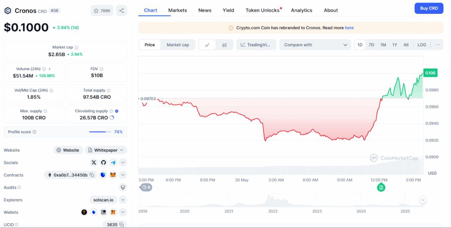Open the X (Twitter) social link
Viewport: 451px width, 228px height.
(94, 162)
